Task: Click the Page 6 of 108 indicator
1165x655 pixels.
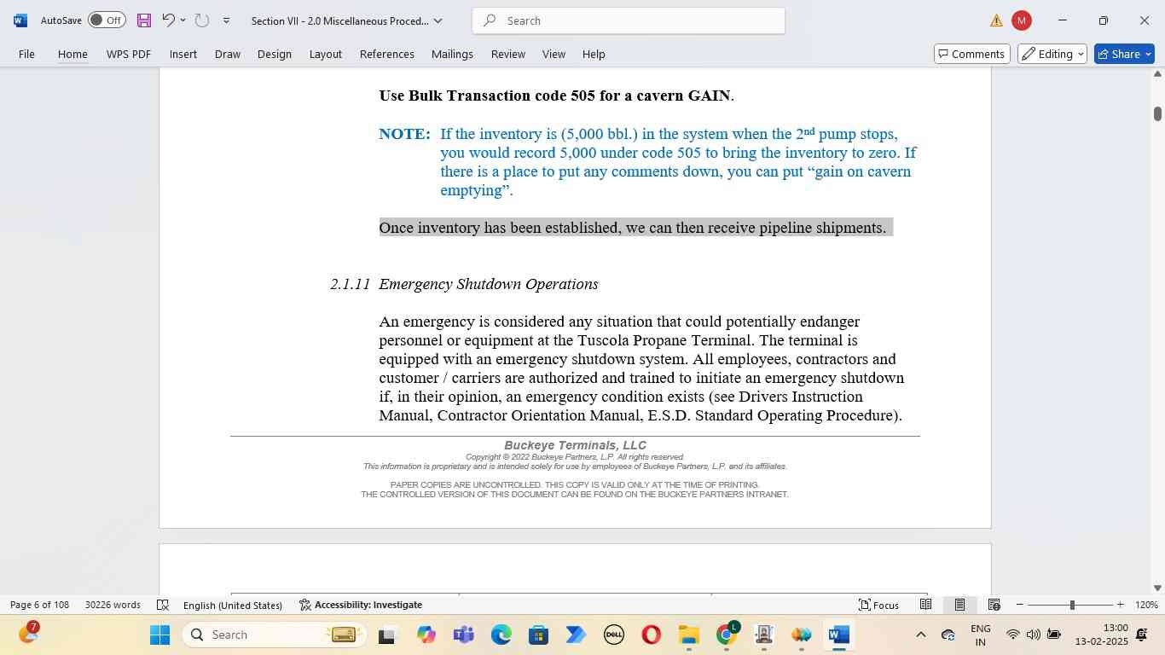Action: pos(39,605)
